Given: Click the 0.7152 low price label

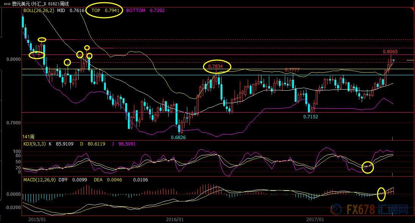Looking at the screenshot, I should point(311,117).
